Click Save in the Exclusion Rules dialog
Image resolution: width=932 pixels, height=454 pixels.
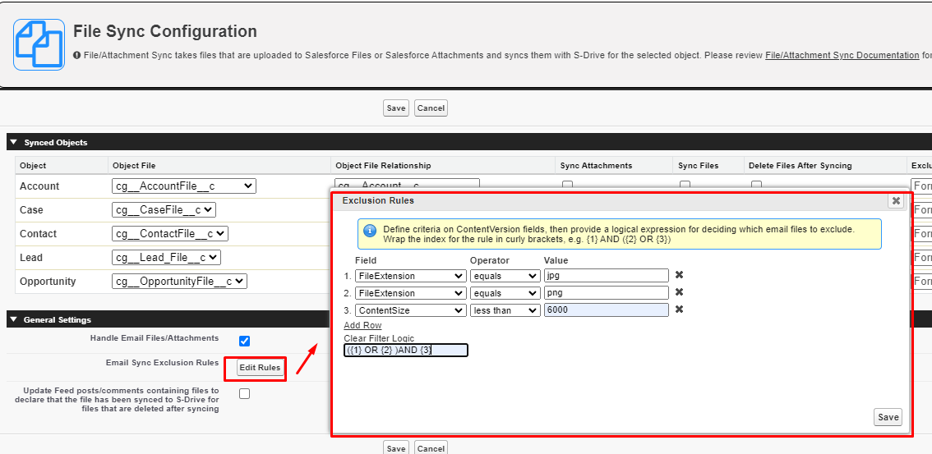click(x=888, y=417)
